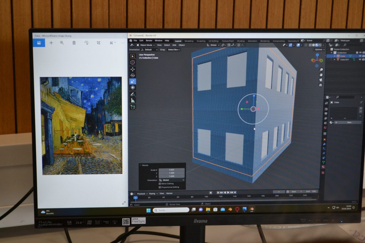
Task: Open the Global transform orientation dropdown in header
Action: coord(213,45)
